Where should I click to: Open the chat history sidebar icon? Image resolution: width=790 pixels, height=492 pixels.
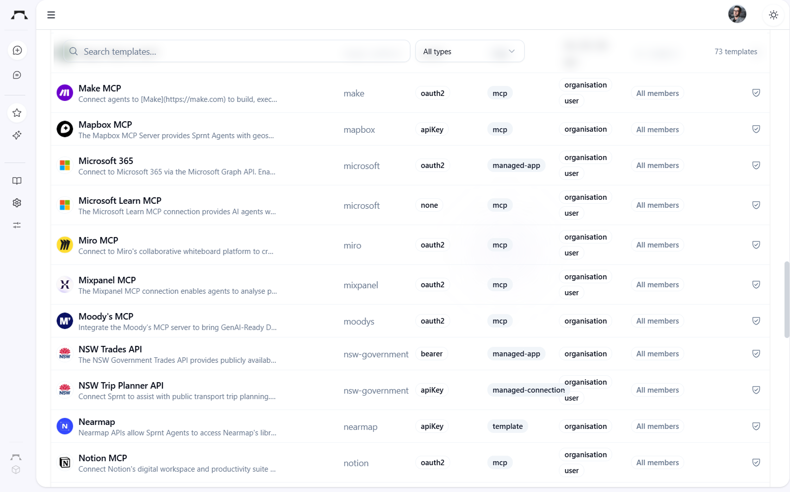coord(17,75)
